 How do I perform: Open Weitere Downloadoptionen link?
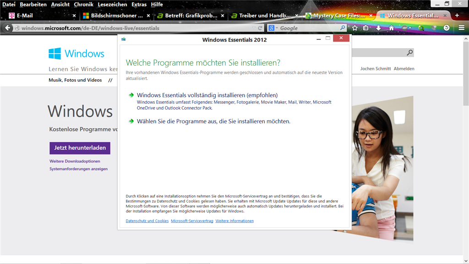75,161
